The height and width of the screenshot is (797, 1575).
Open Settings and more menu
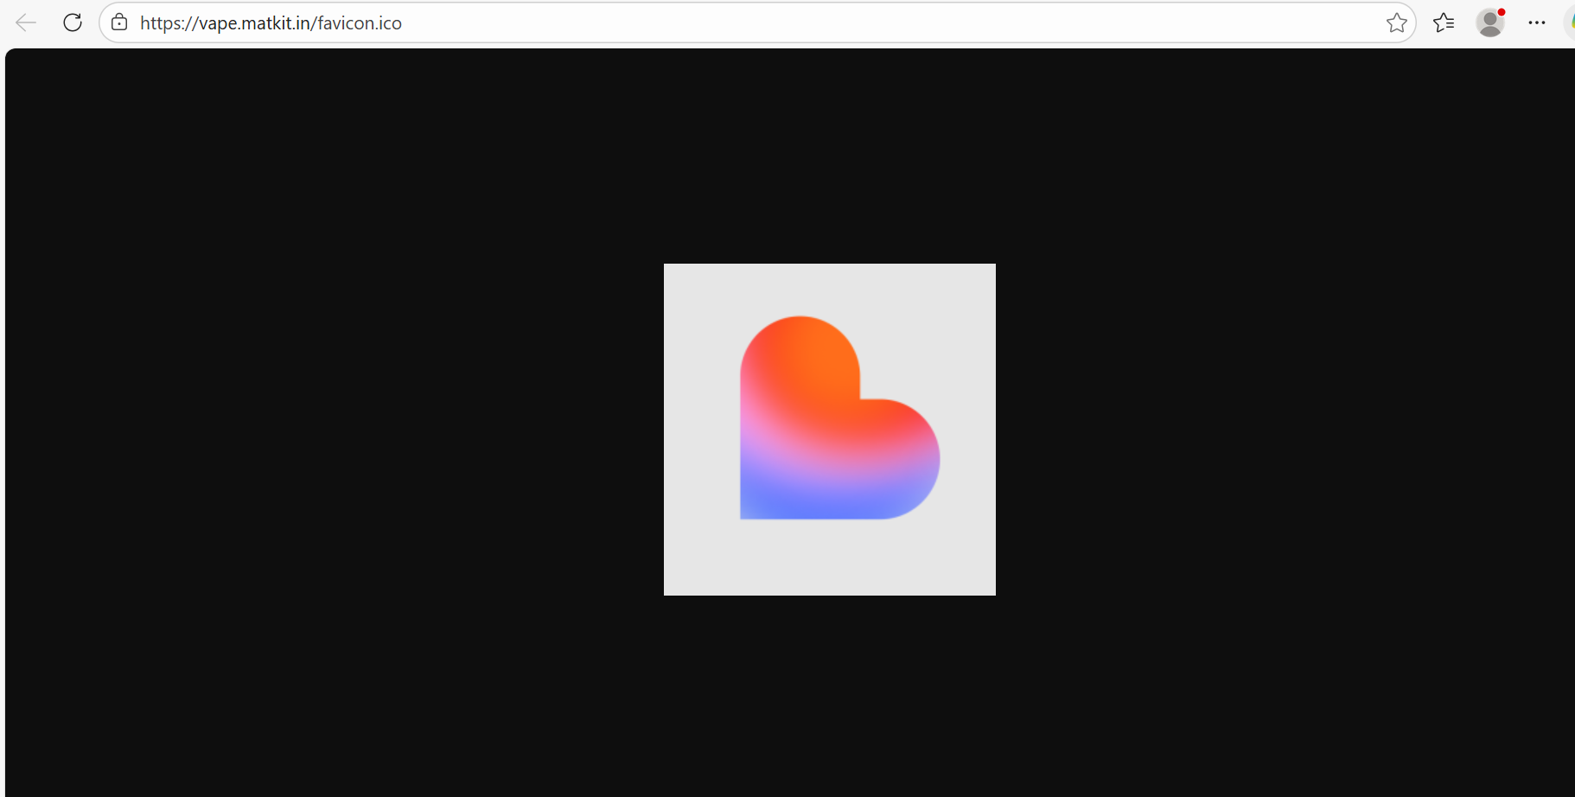pyautogui.click(x=1536, y=22)
